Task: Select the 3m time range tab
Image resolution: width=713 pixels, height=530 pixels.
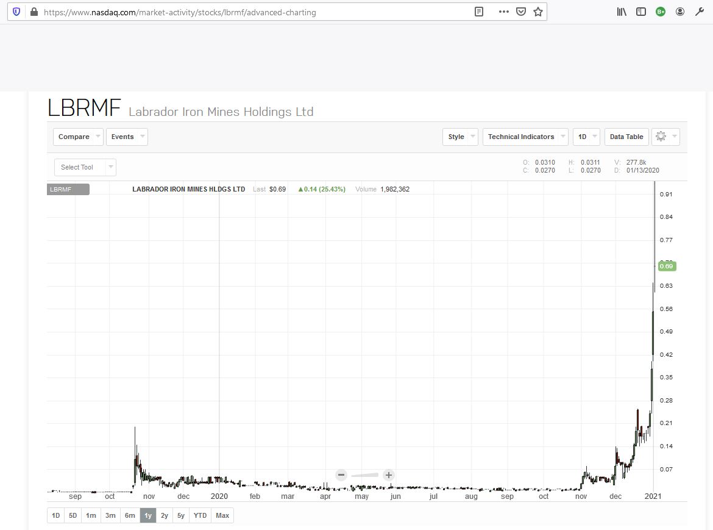Action: point(110,515)
